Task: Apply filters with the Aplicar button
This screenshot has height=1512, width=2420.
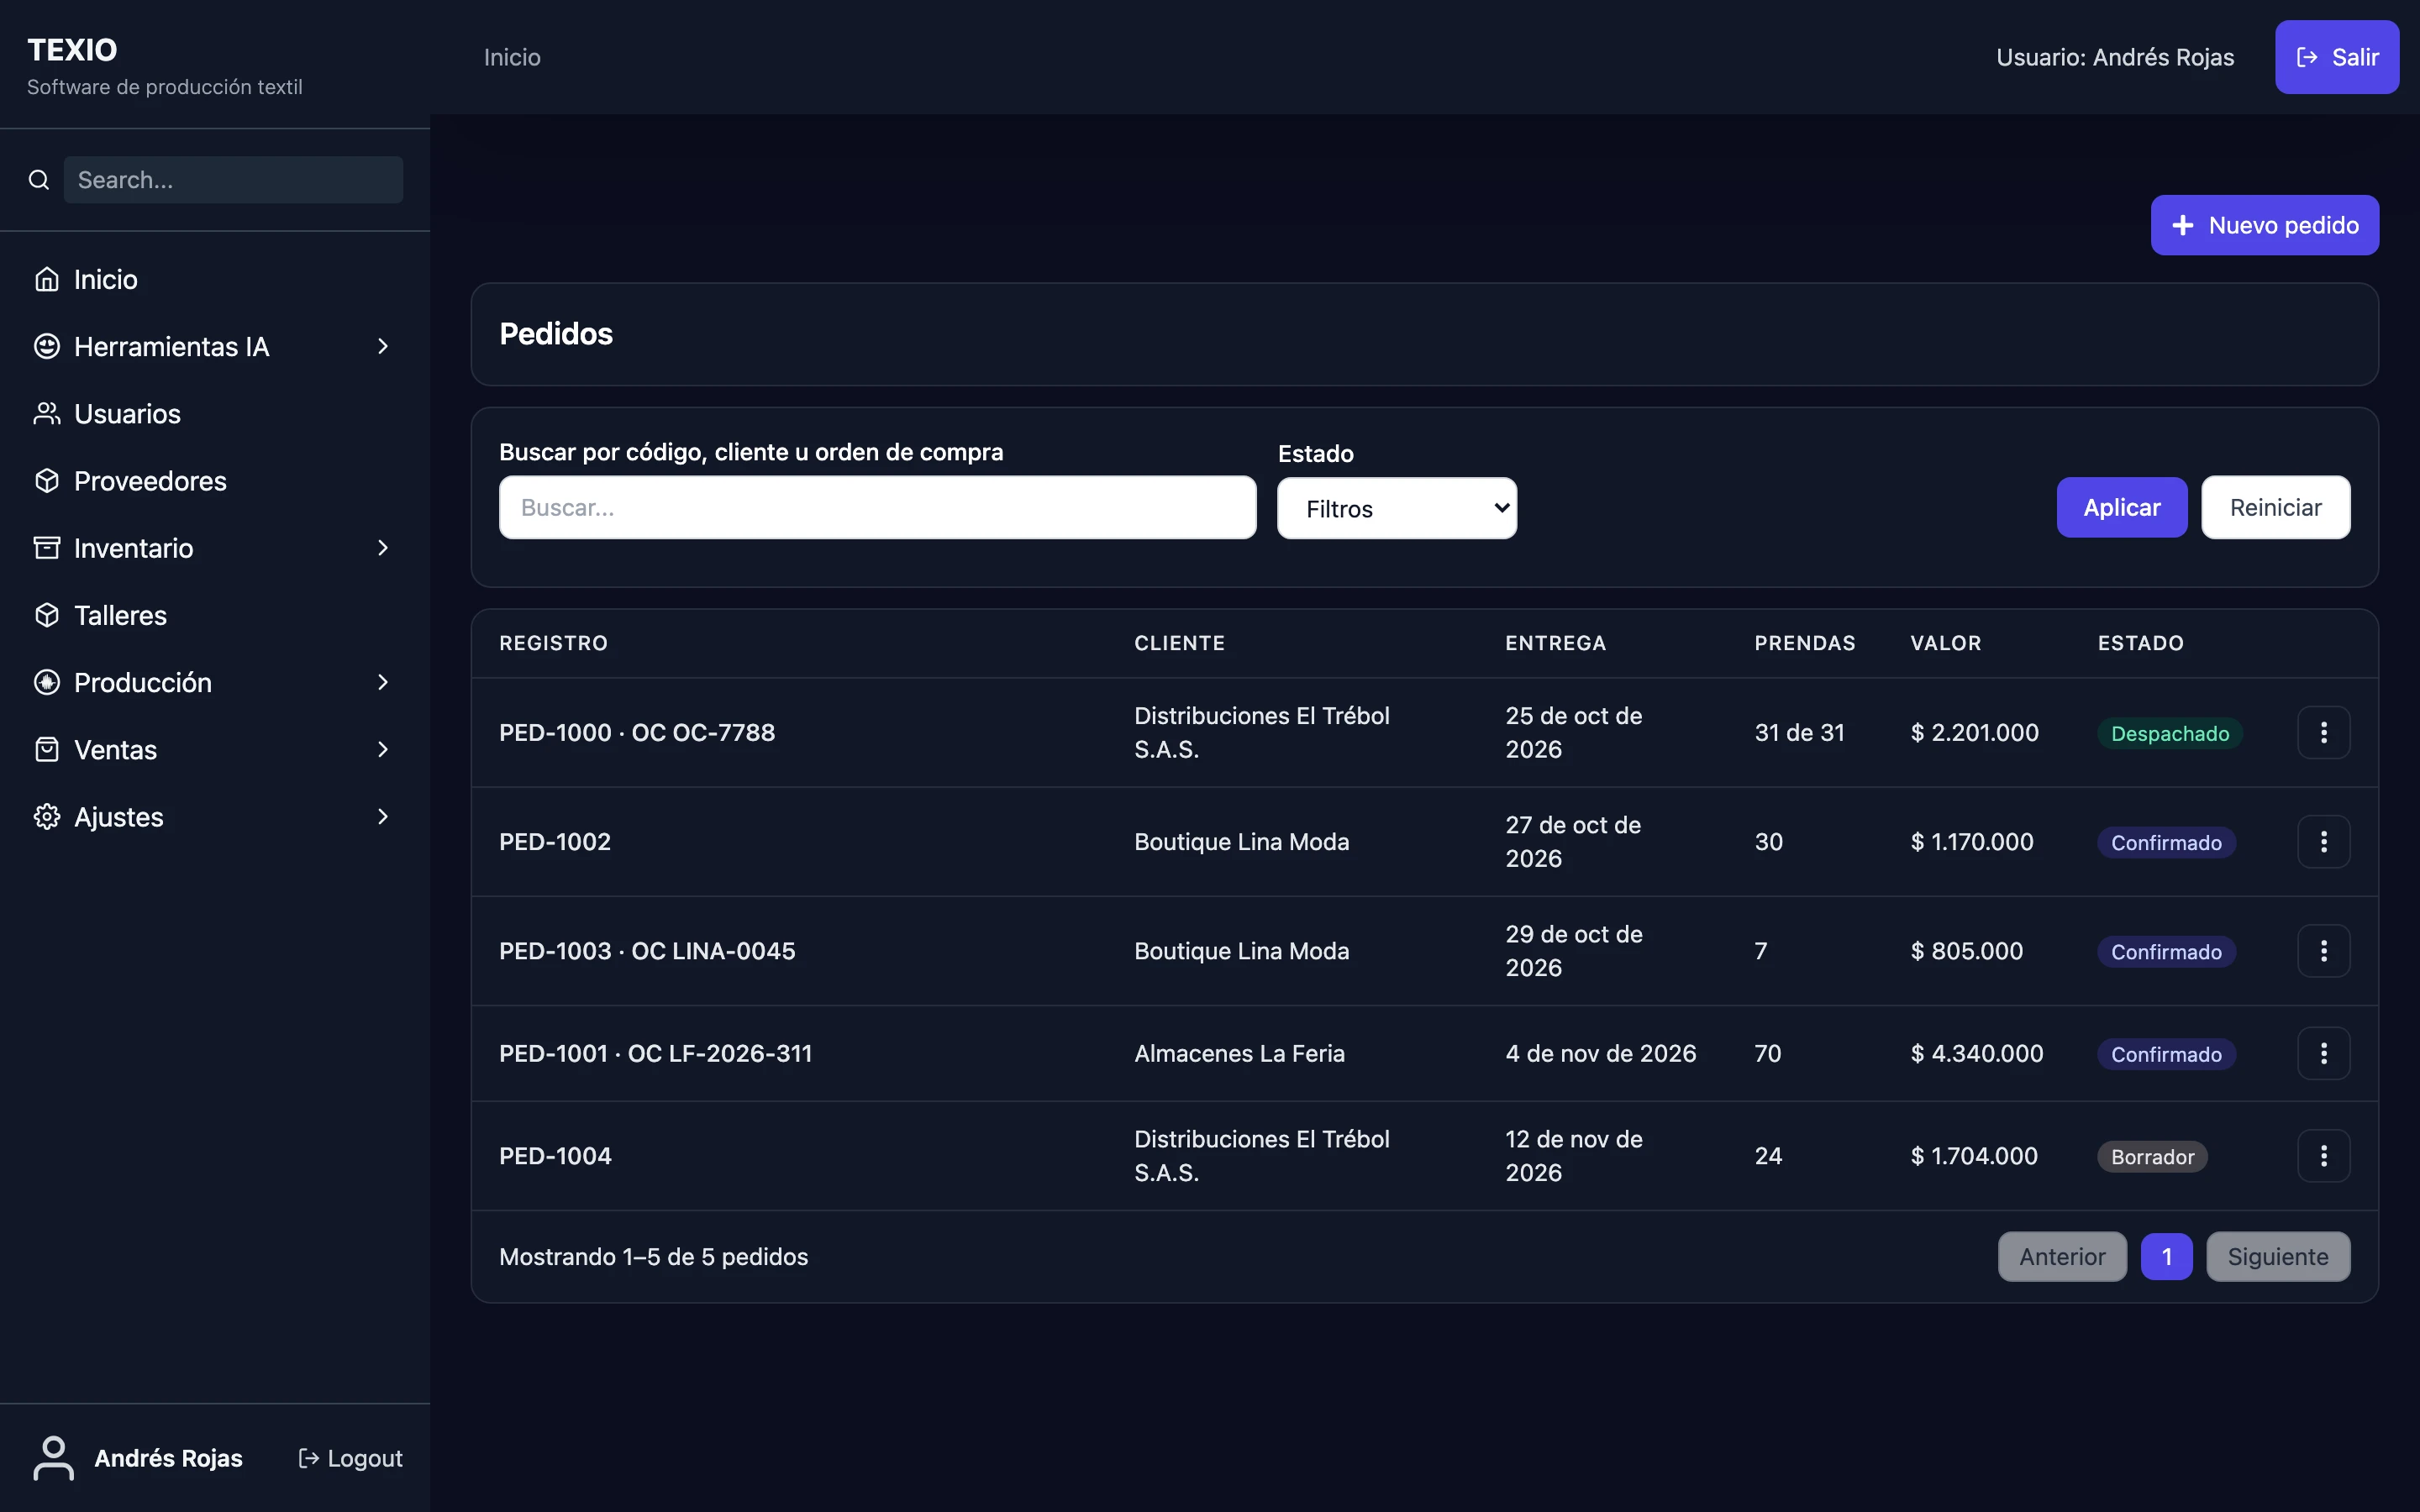Action: pyautogui.click(x=2122, y=507)
